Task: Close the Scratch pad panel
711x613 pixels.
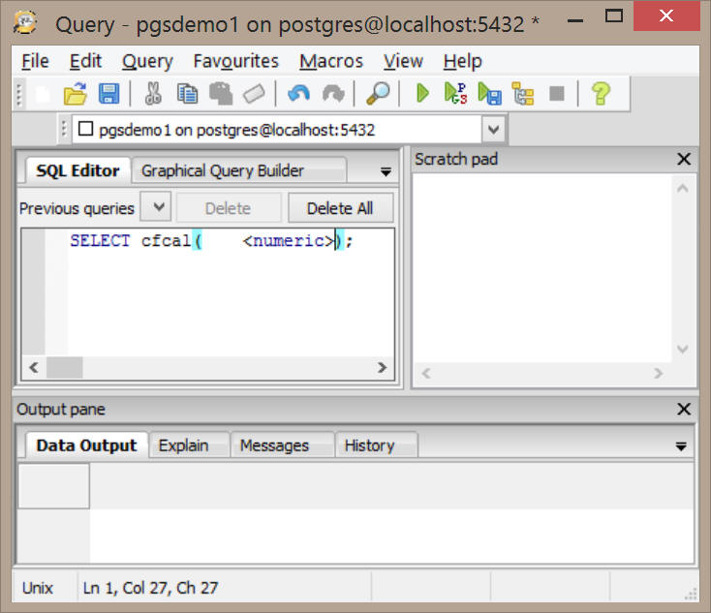Action: pyautogui.click(x=684, y=159)
